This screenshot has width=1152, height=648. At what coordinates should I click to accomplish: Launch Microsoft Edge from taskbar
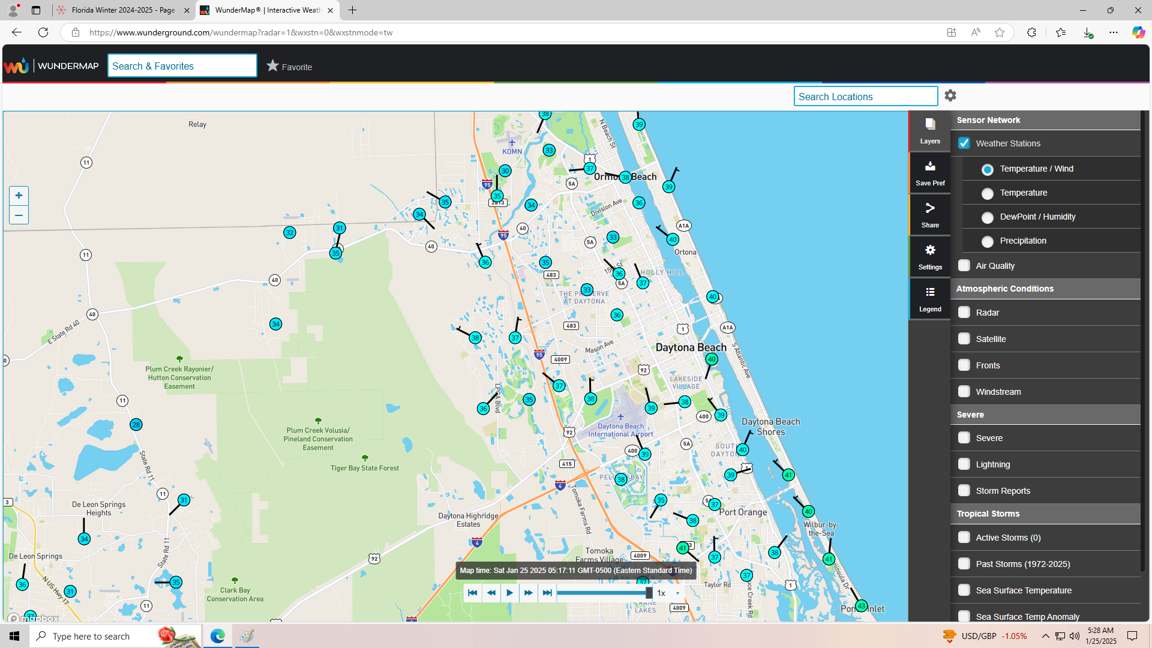pyautogui.click(x=217, y=636)
